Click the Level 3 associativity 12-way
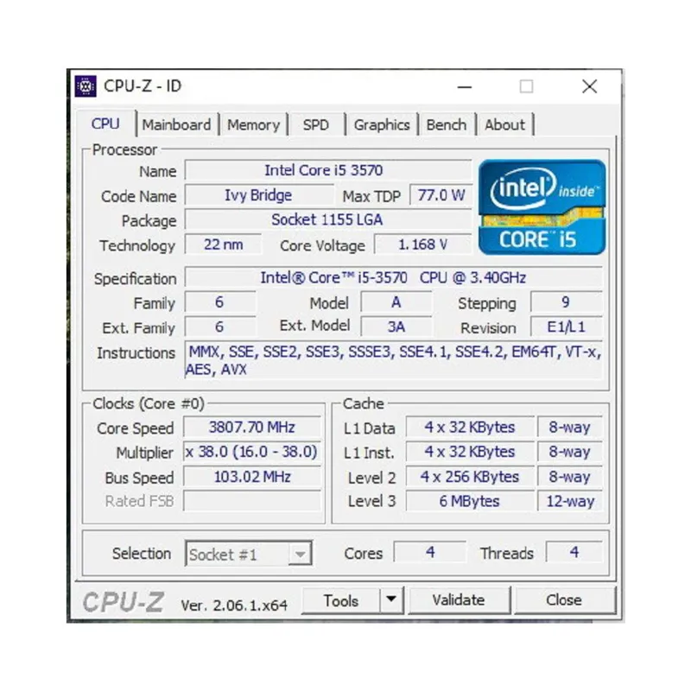The width and height of the screenshot is (691, 691). 569,501
